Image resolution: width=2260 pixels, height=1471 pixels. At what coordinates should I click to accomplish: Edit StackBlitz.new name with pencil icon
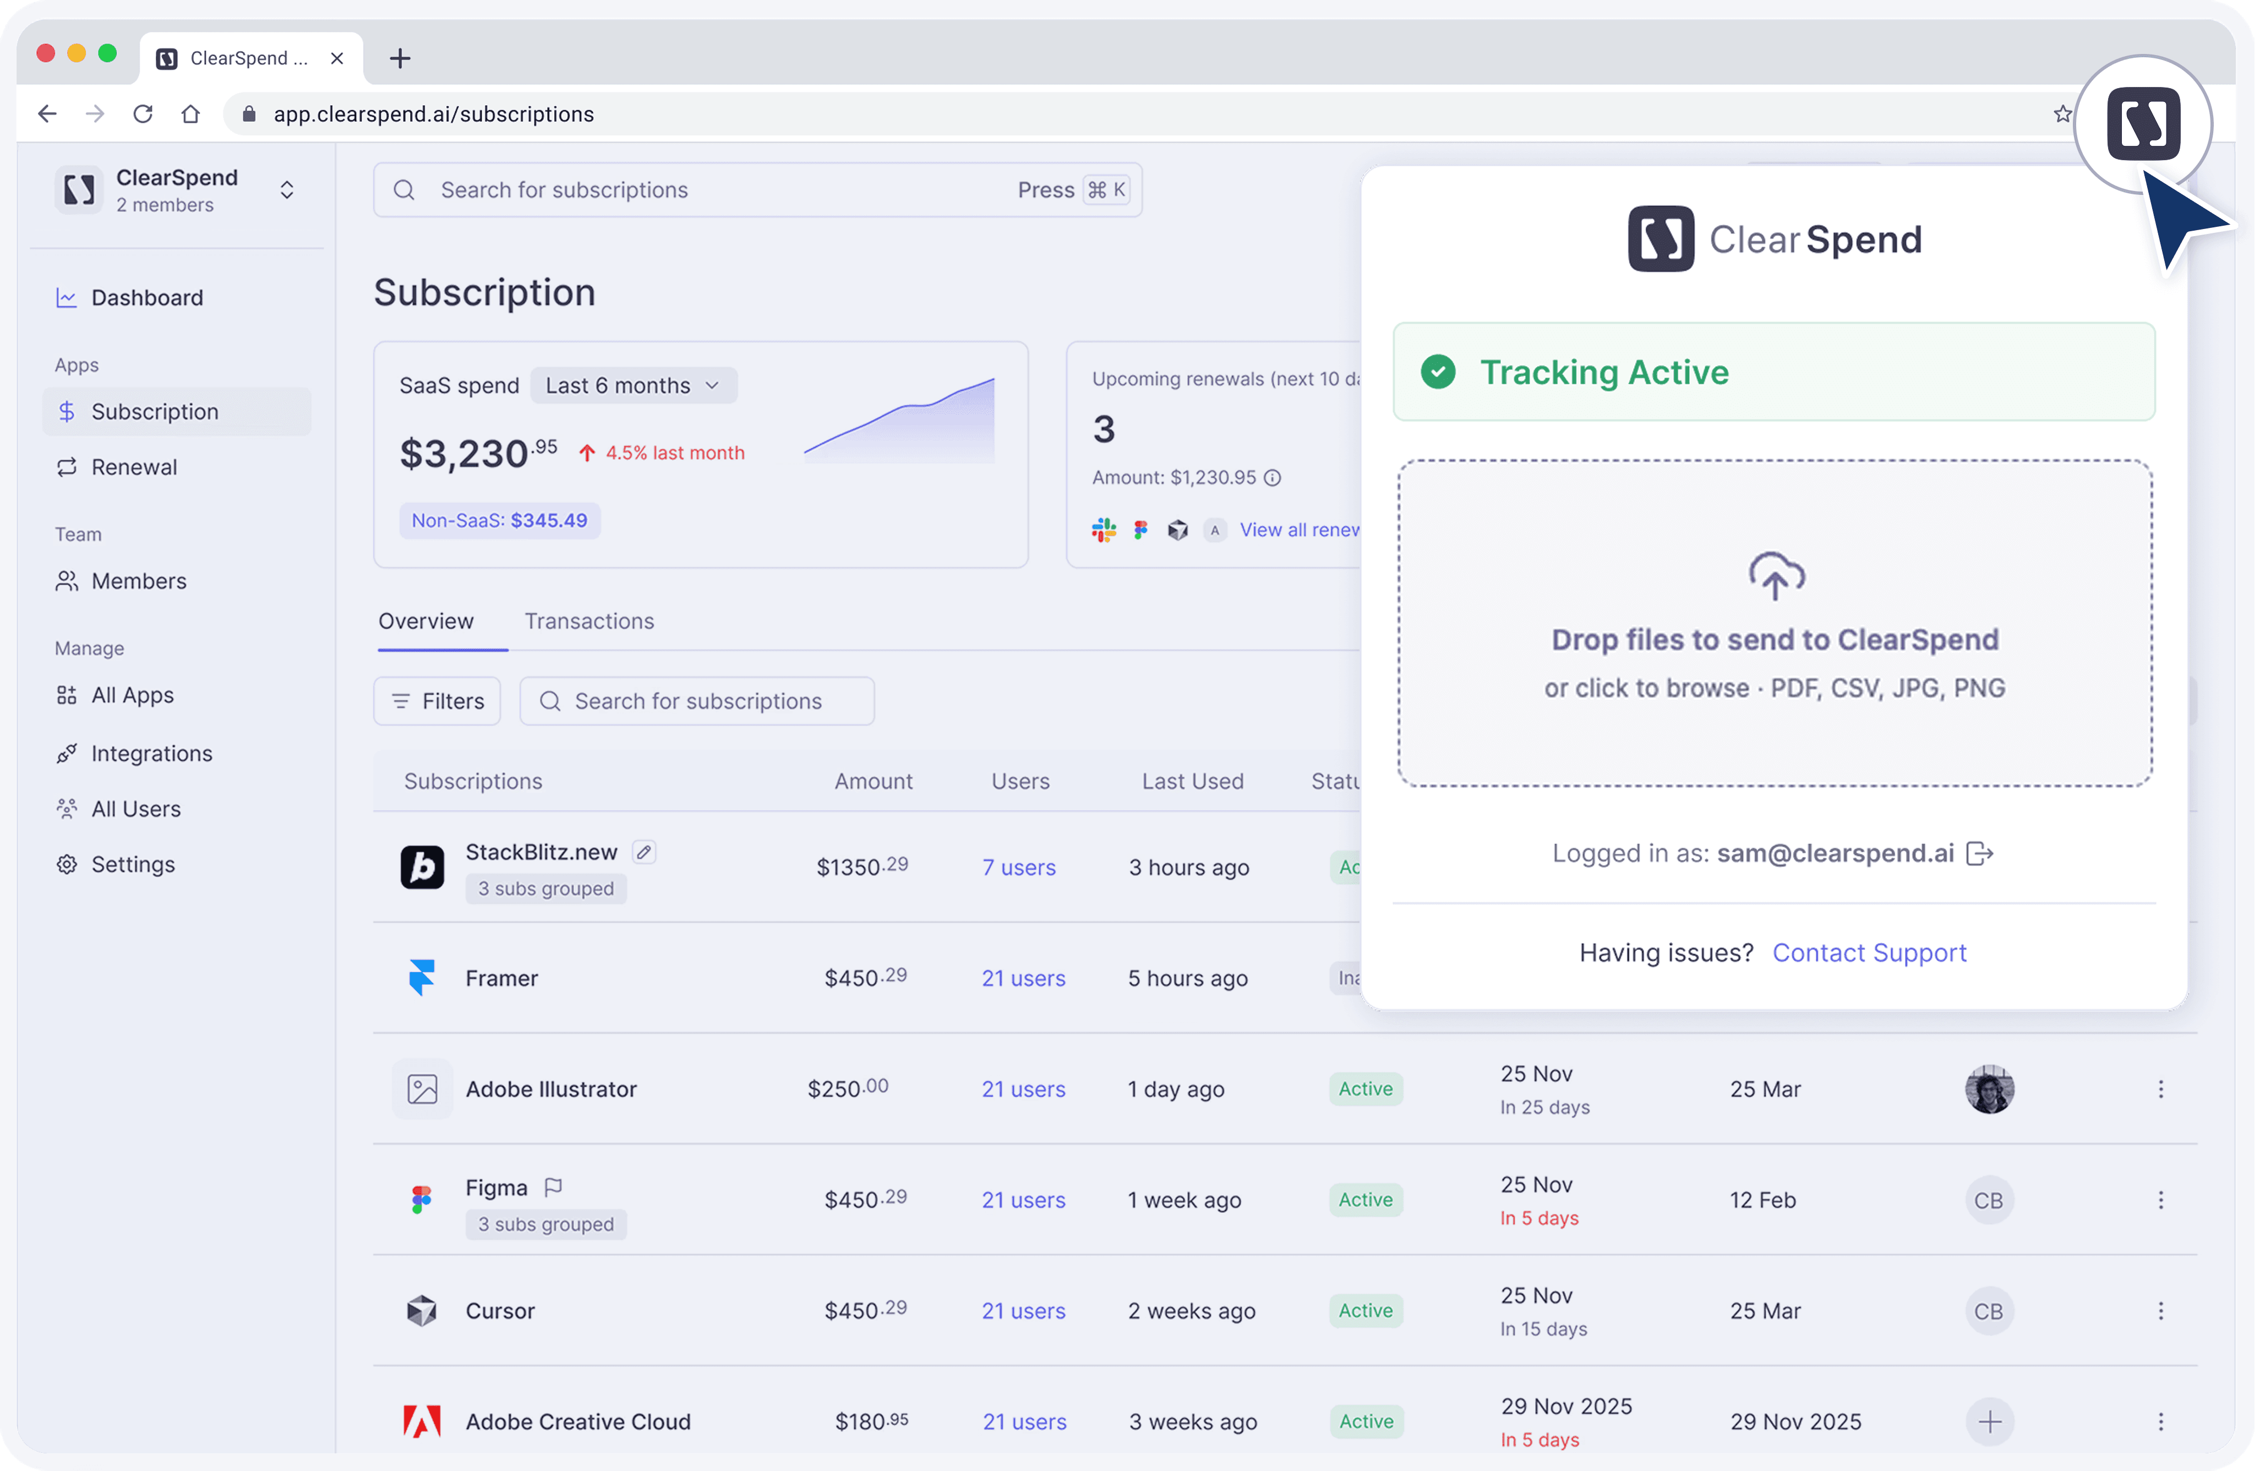[x=643, y=852]
